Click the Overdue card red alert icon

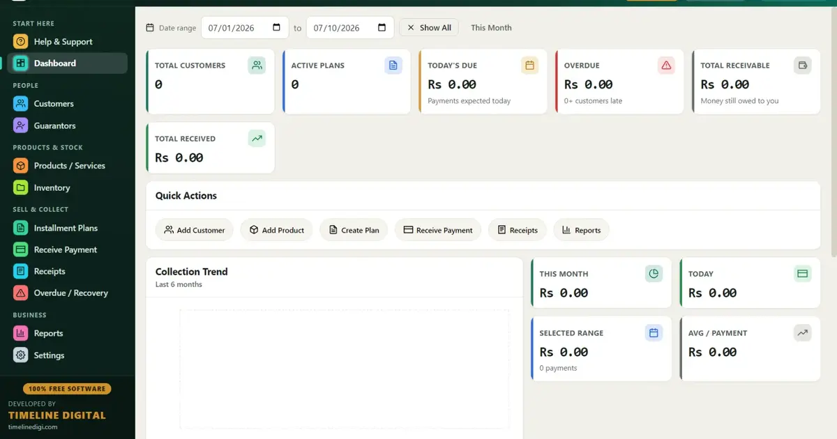(x=666, y=66)
